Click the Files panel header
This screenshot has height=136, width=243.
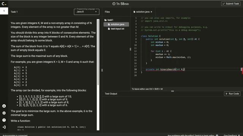(107, 12)
